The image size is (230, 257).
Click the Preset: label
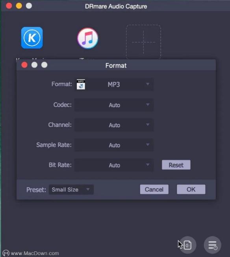tap(36, 190)
